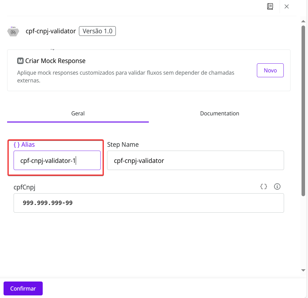Close the step configuration panel
Viewport: 308px width, 298px height.
pos(287,6)
